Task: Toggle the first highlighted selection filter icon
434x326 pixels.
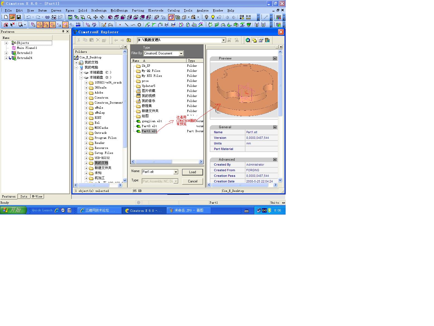Action: (40, 25)
